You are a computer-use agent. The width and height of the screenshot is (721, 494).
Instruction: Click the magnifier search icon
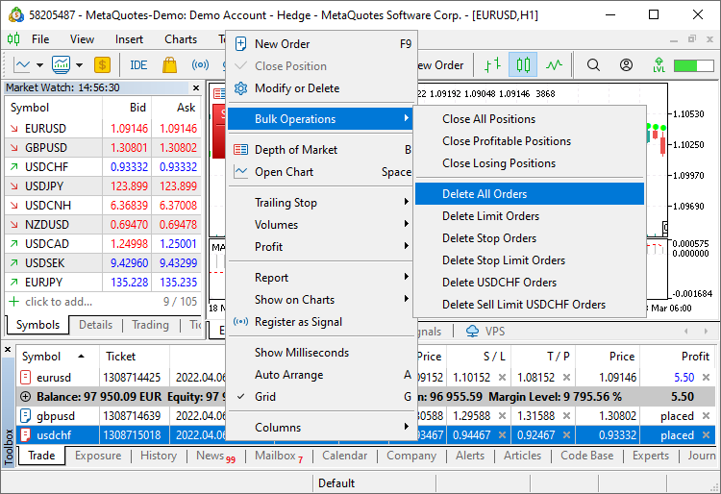593,65
